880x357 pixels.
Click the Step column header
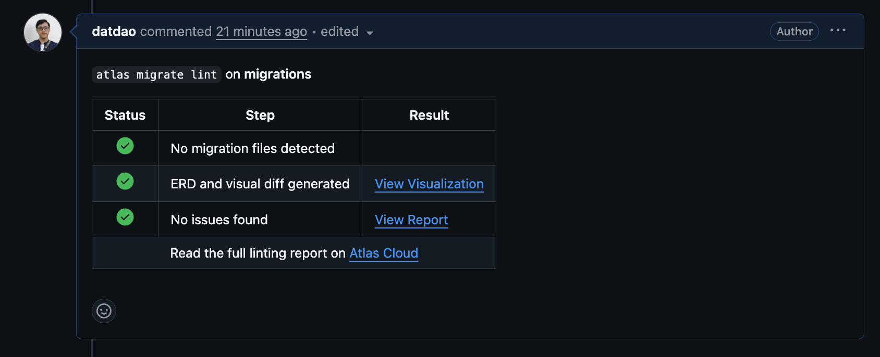[x=260, y=114]
